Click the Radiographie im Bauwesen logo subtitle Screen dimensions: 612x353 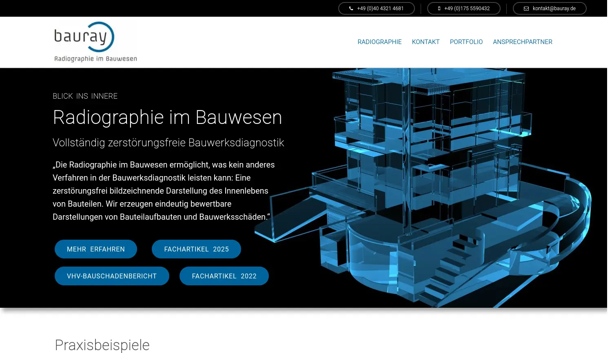(95, 58)
